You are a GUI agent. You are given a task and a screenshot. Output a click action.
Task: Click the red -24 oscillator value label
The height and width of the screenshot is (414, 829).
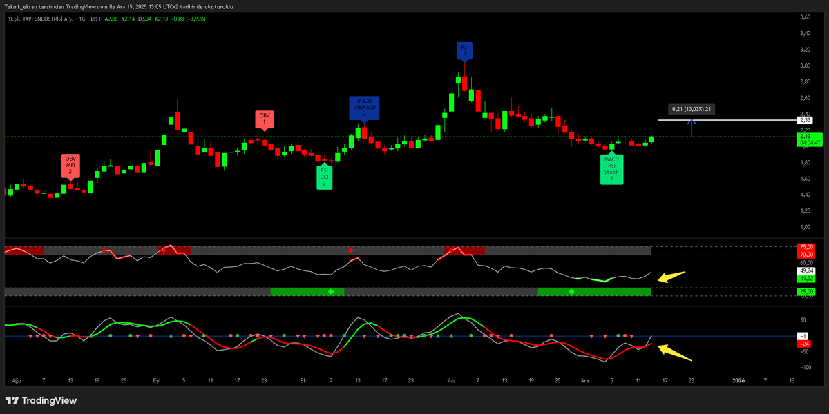(803, 343)
